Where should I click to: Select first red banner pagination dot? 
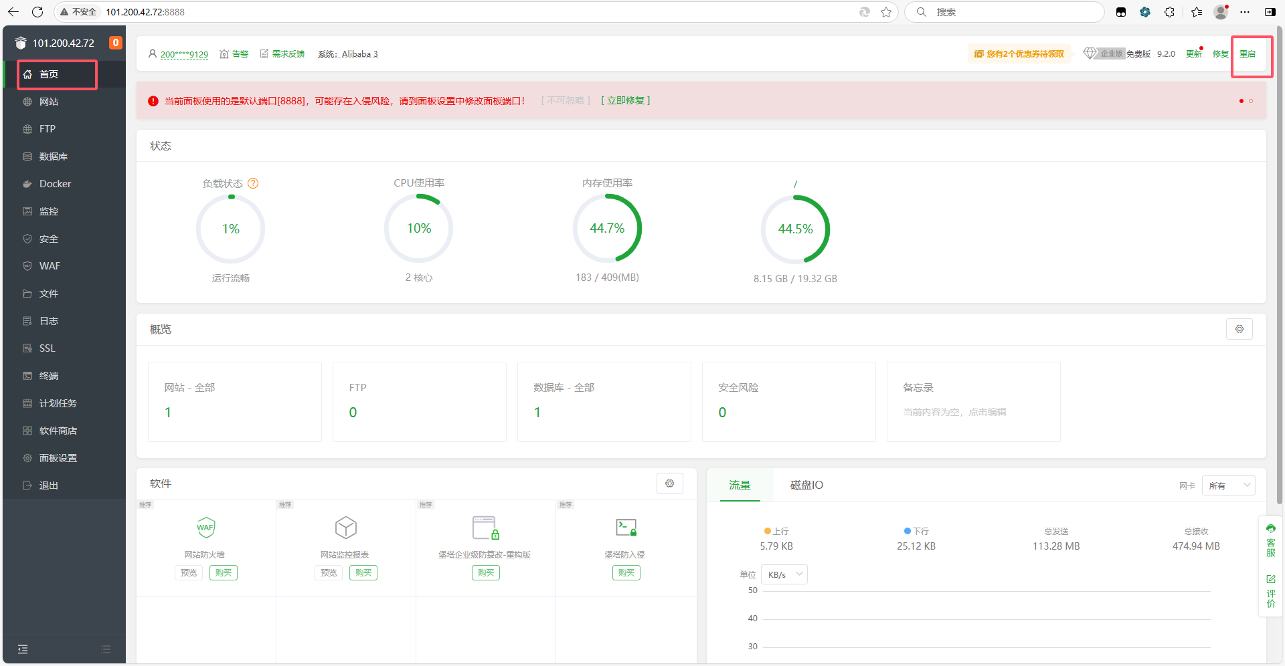(1241, 101)
